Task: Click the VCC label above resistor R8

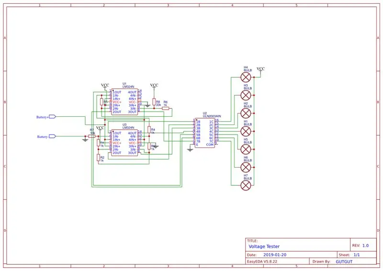Action: coord(154,85)
